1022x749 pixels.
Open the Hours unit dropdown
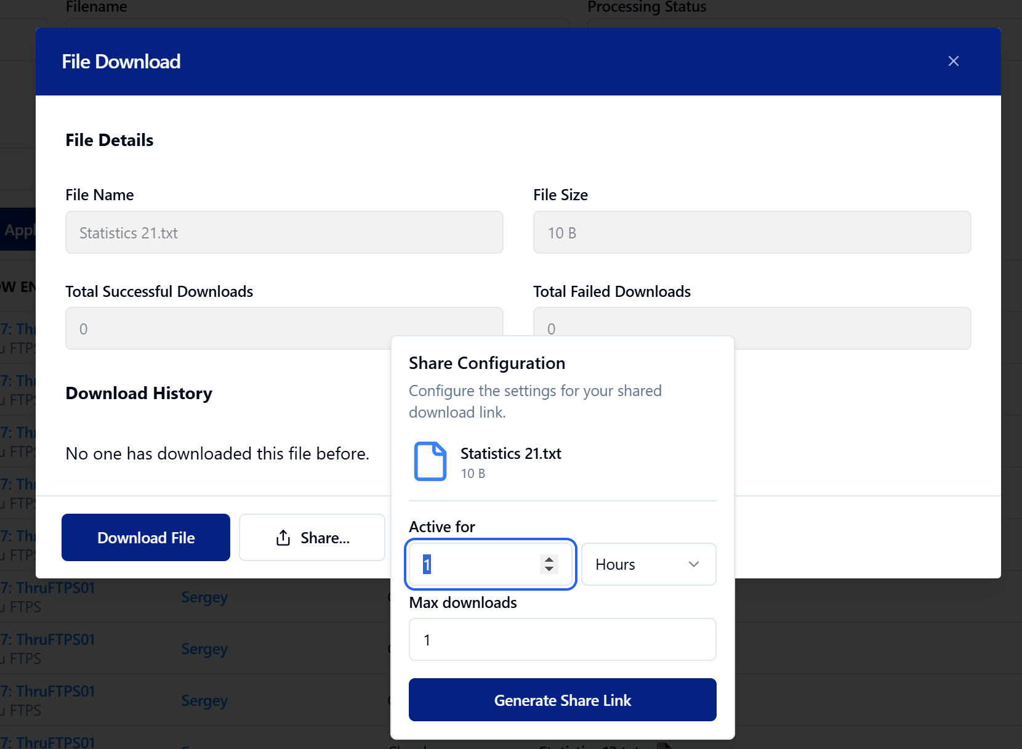648,564
